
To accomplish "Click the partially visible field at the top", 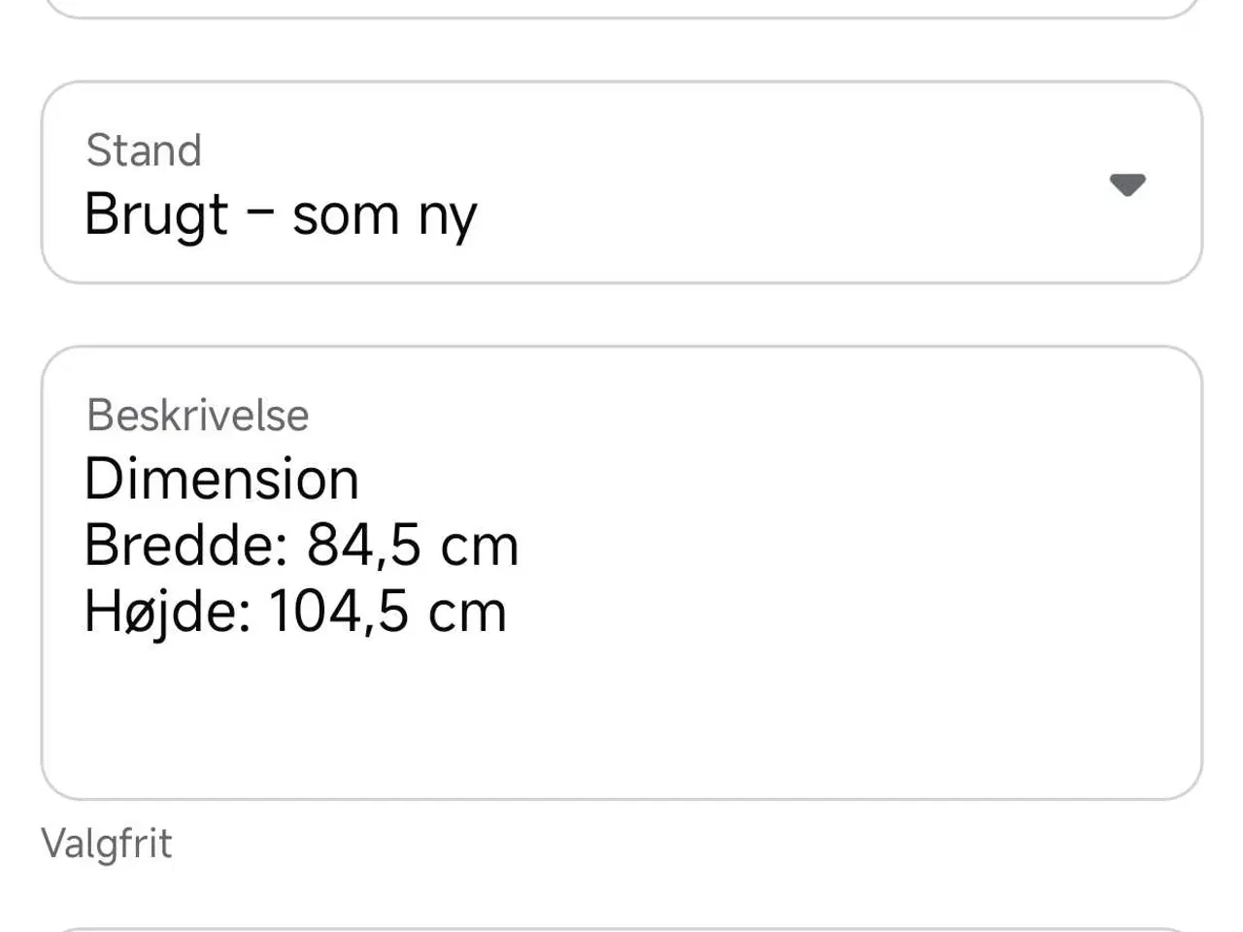I will click(621, 8).
